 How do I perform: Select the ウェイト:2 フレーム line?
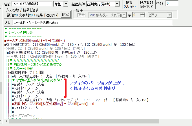coord(25,108)
